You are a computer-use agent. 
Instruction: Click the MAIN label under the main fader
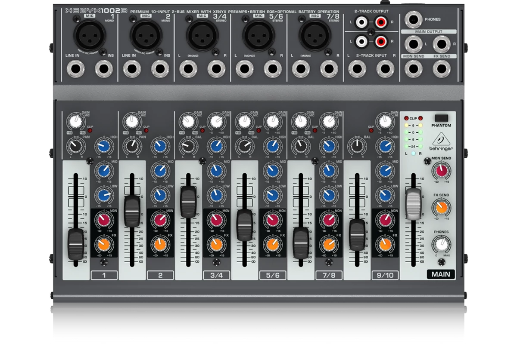click(441, 274)
